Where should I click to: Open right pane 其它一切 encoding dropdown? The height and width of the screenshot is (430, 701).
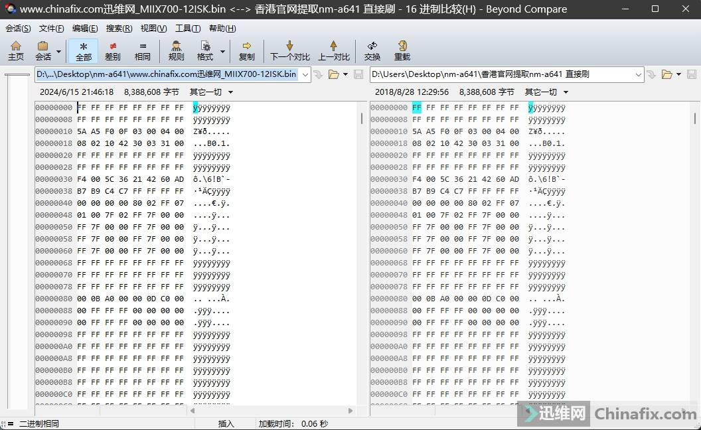click(x=546, y=92)
